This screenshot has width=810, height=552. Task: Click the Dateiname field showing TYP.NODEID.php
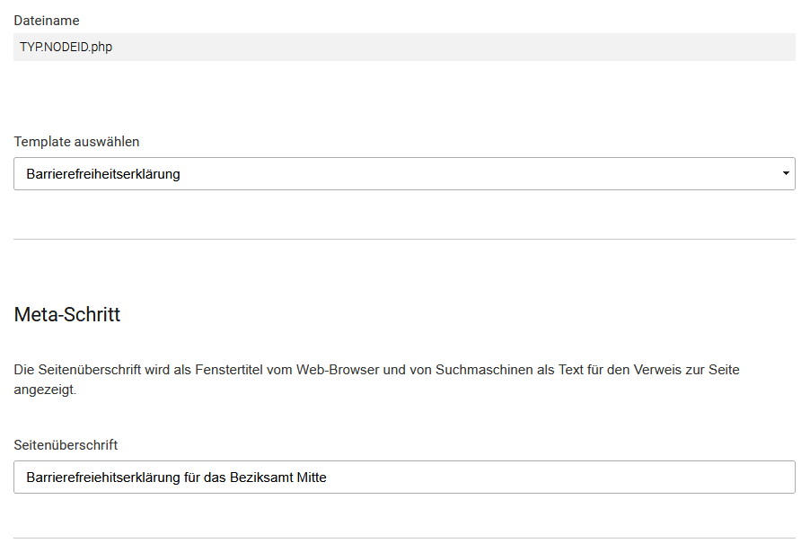click(x=404, y=47)
